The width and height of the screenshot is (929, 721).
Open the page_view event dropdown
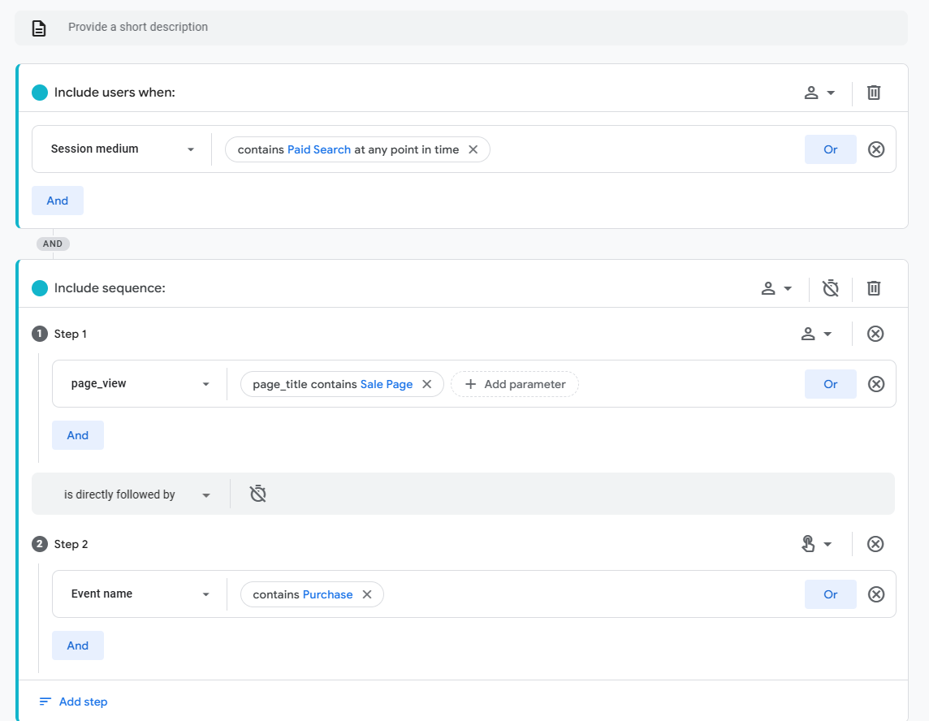(x=140, y=384)
